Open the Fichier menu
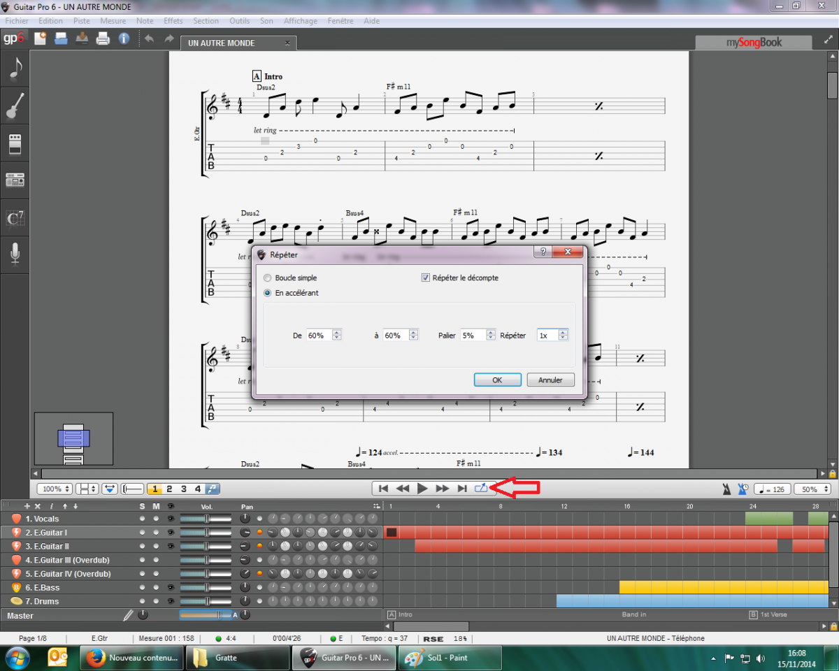This screenshot has height=671, width=839. tap(17, 21)
